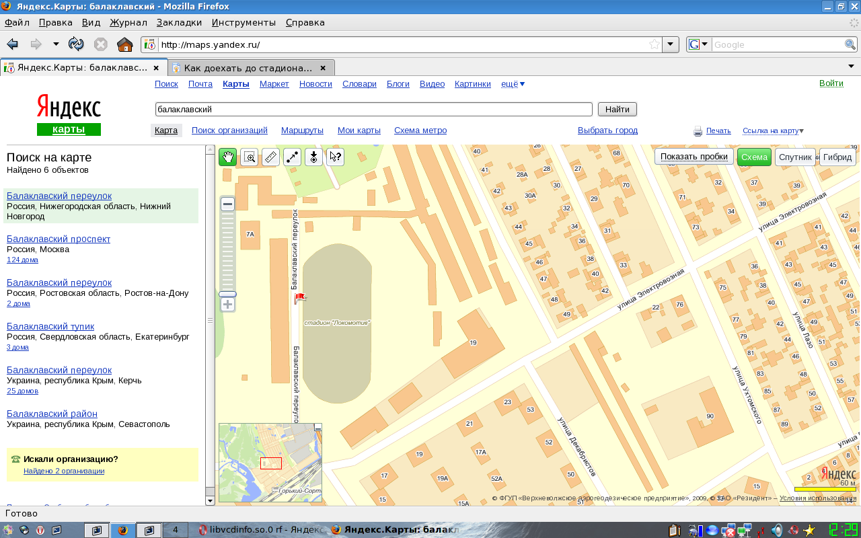Click the overview mini-map thumbnail
861x538 pixels.
pos(270,463)
